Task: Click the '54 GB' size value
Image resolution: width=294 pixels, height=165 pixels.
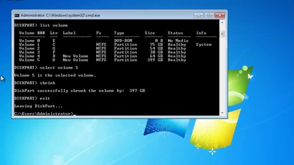Action: 156,48
